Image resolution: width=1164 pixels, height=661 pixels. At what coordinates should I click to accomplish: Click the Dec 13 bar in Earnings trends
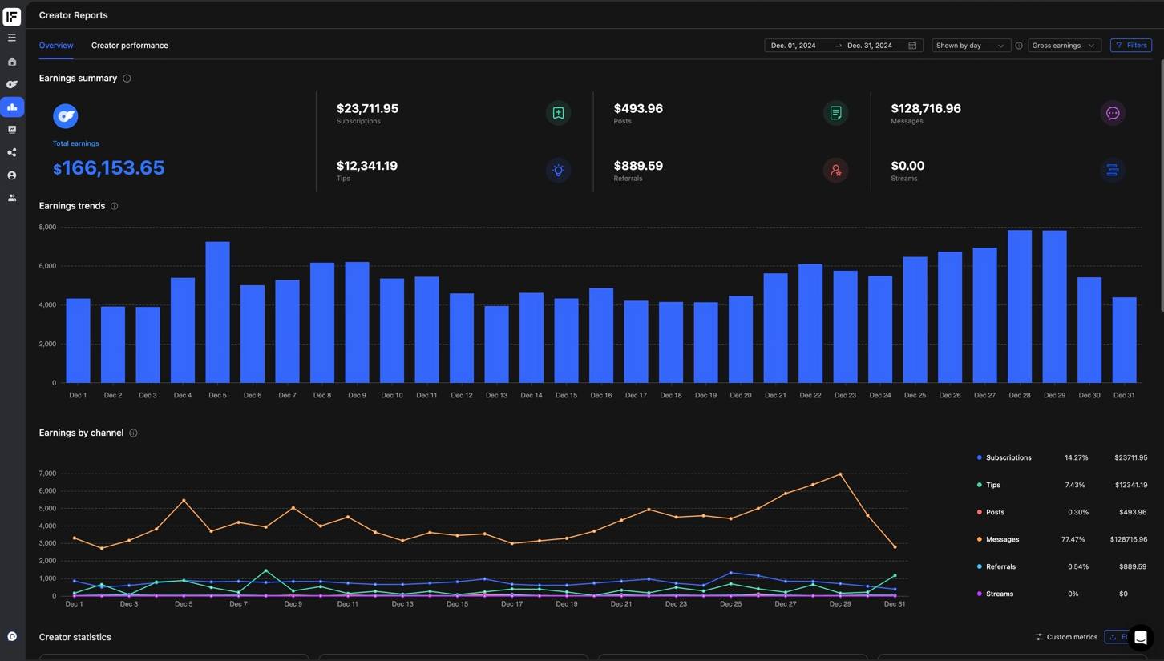click(x=496, y=345)
